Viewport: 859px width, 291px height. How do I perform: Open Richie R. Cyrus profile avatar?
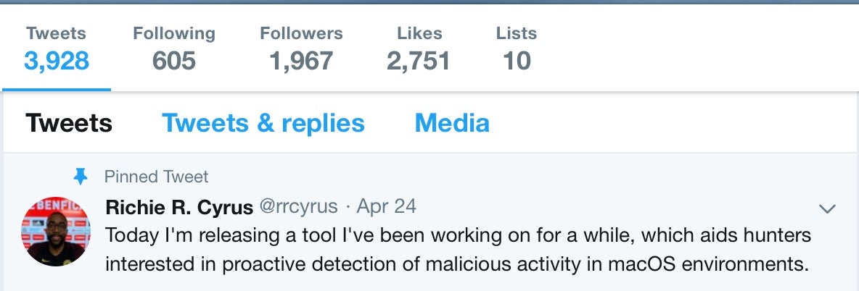click(56, 230)
